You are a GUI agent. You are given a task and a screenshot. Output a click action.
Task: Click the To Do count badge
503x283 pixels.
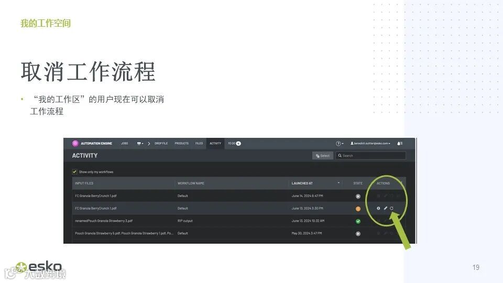pos(239,144)
